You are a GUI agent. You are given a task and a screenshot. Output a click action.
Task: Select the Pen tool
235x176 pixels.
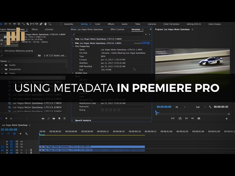(41, 24)
